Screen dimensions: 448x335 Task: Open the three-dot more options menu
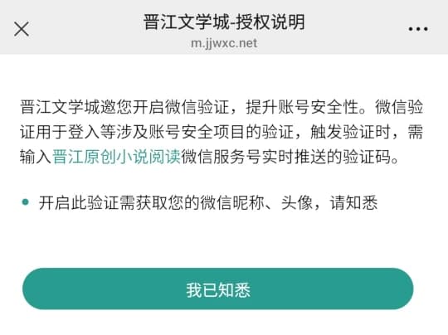(417, 29)
